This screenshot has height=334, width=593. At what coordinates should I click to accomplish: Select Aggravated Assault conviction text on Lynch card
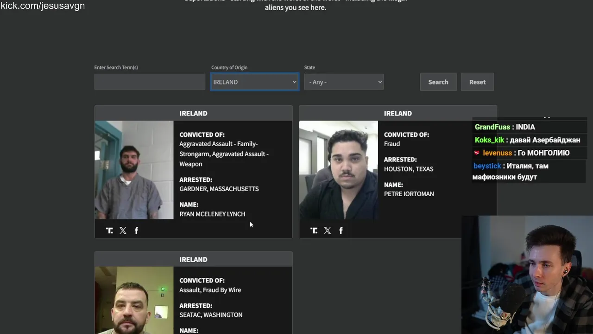coord(224,154)
